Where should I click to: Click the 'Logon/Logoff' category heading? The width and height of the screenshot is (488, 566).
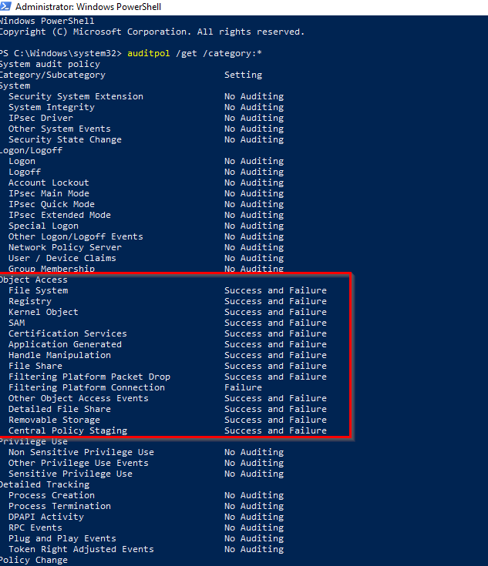pos(31,150)
